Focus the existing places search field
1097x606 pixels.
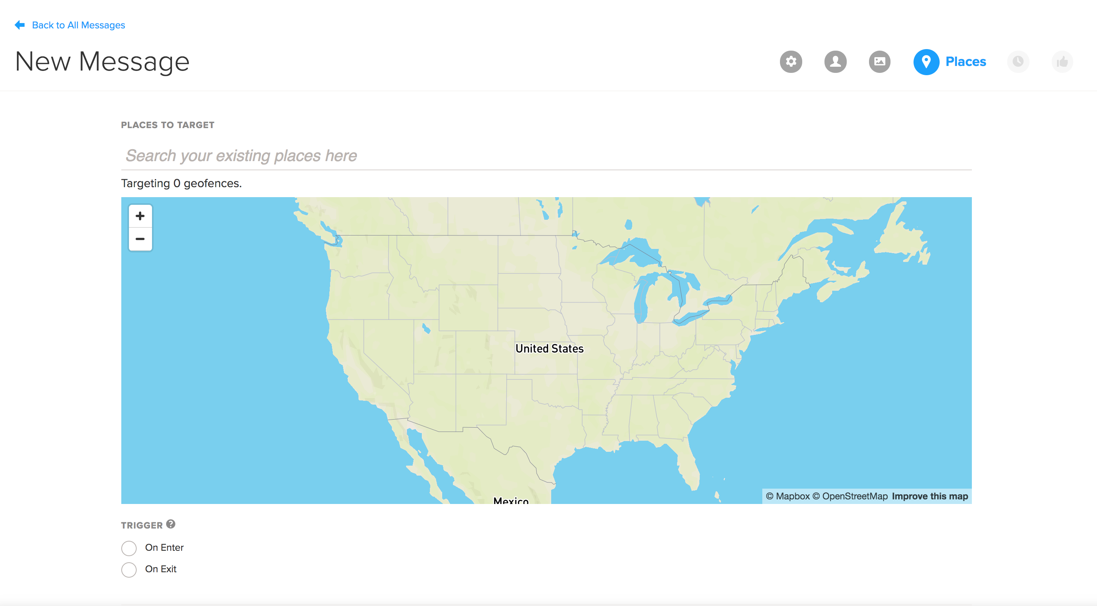pyautogui.click(x=546, y=156)
